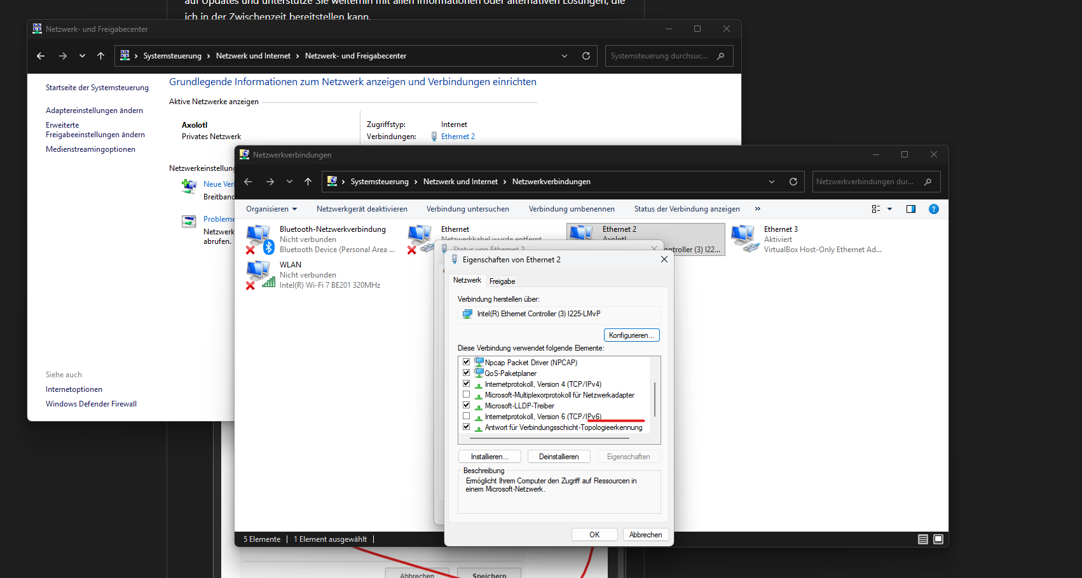The height and width of the screenshot is (578, 1082).
Task: Select Bluetooth-Netzwerkverbindung adapter icon
Action: coord(259,239)
